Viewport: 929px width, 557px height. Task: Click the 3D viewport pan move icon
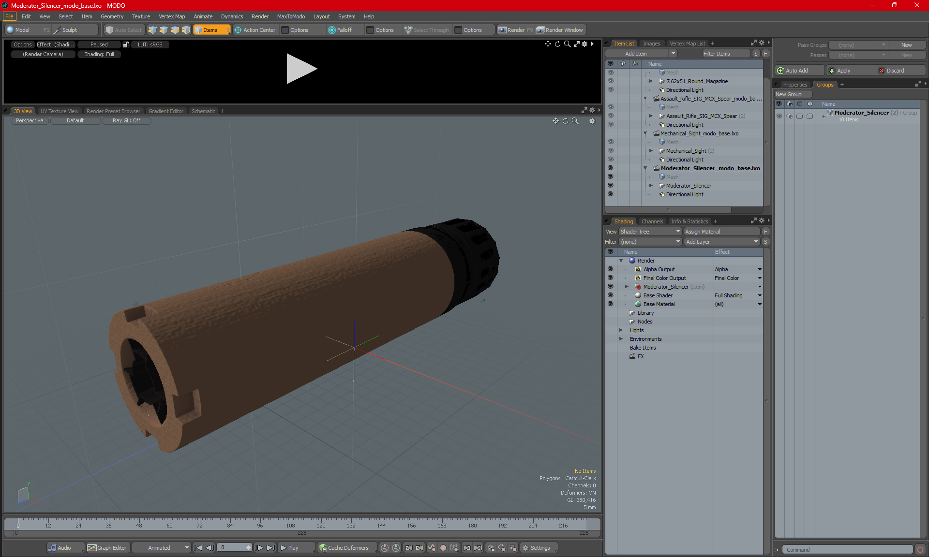coord(555,121)
